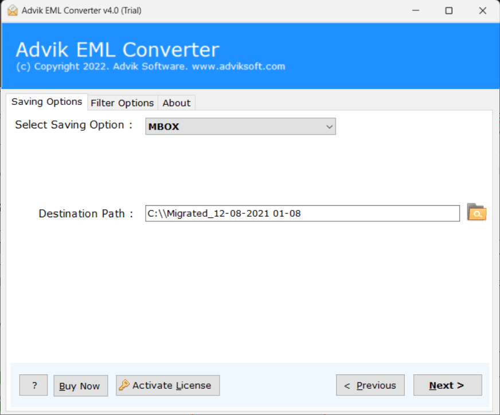The width and height of the screenshot is (500, 415).
Task: Click the 'Destination Path :' label
Action: coord(86,213)
